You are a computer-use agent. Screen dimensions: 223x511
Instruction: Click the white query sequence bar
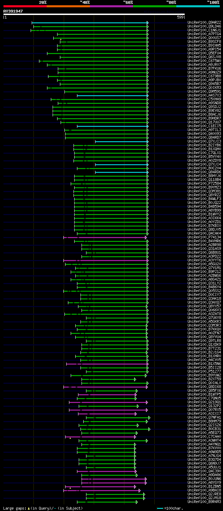point(94,14)
